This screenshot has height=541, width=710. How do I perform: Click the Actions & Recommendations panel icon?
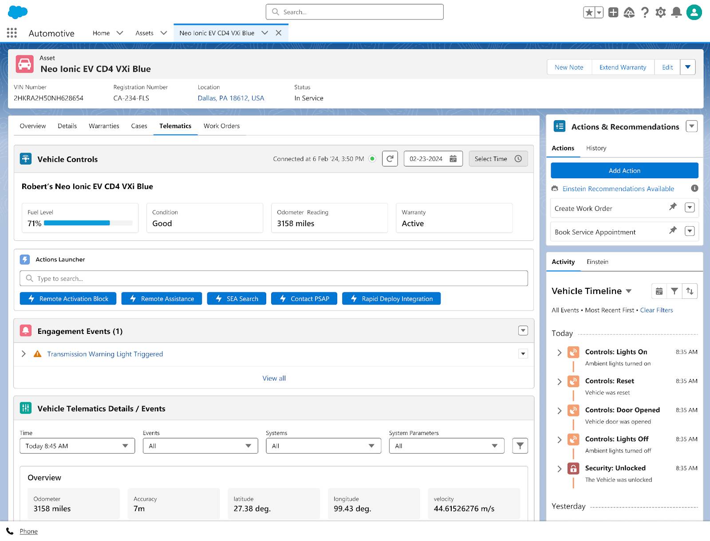click(560, 126)
